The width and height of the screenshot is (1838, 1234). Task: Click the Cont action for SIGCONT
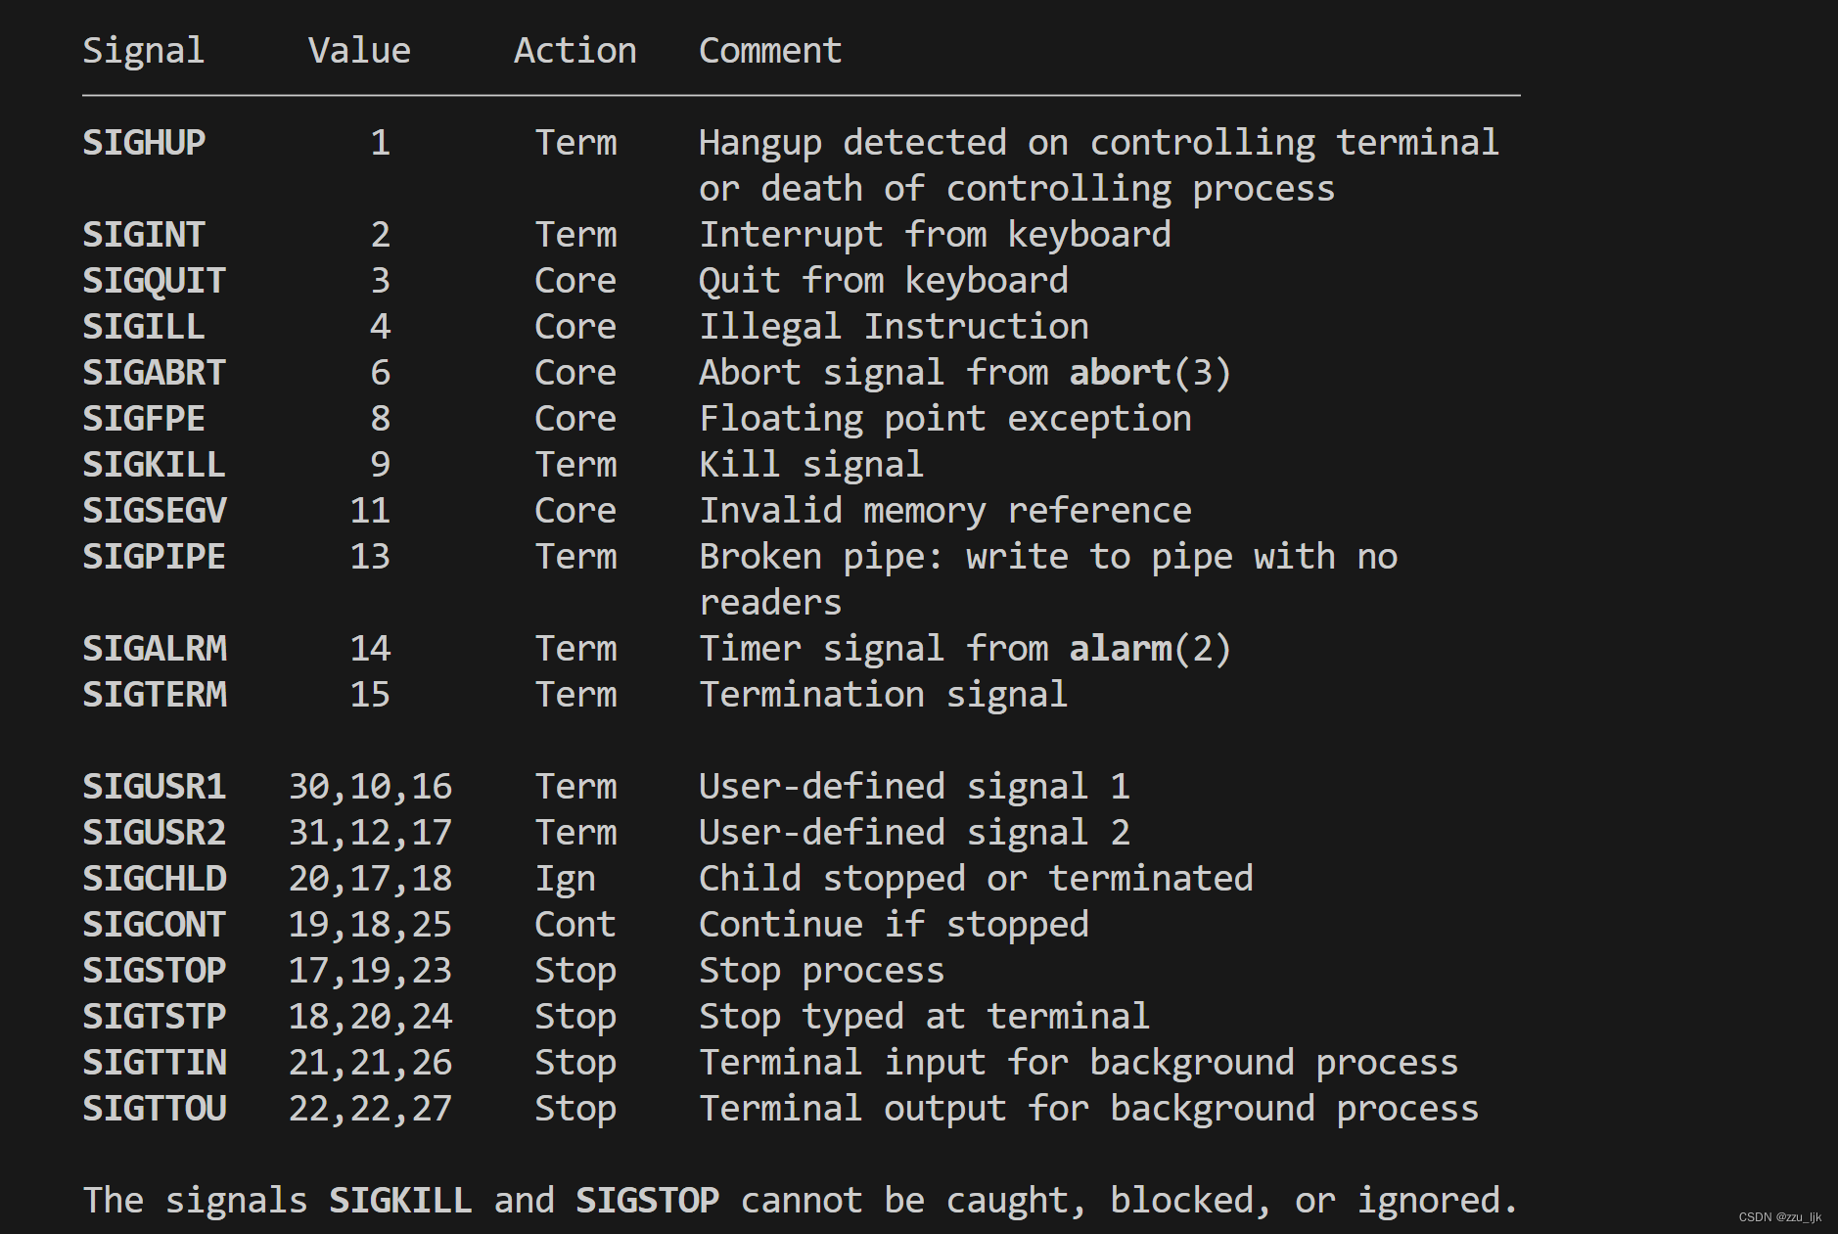(575, 925)
